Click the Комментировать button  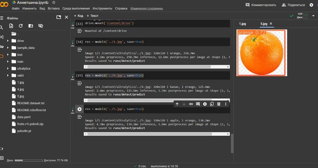click(261, 5)
